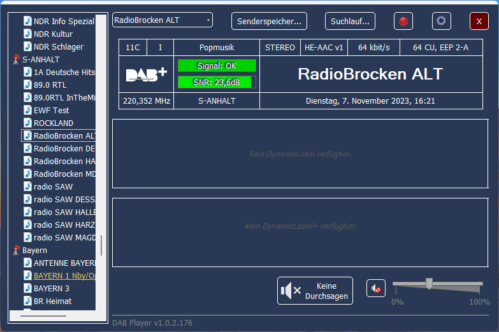Screen dimensions: 499x332
Task: Click the Bayern ensemble antenna icon
Action: coord(16,251)
